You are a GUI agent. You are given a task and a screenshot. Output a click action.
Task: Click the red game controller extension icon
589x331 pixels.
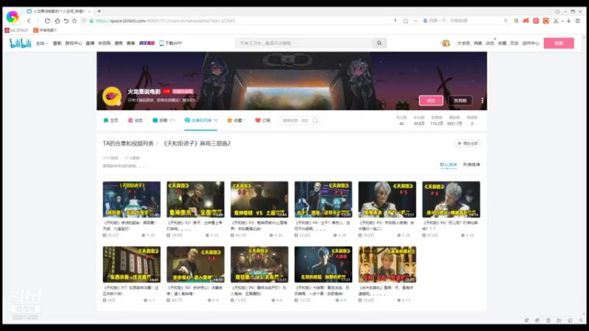526,21
